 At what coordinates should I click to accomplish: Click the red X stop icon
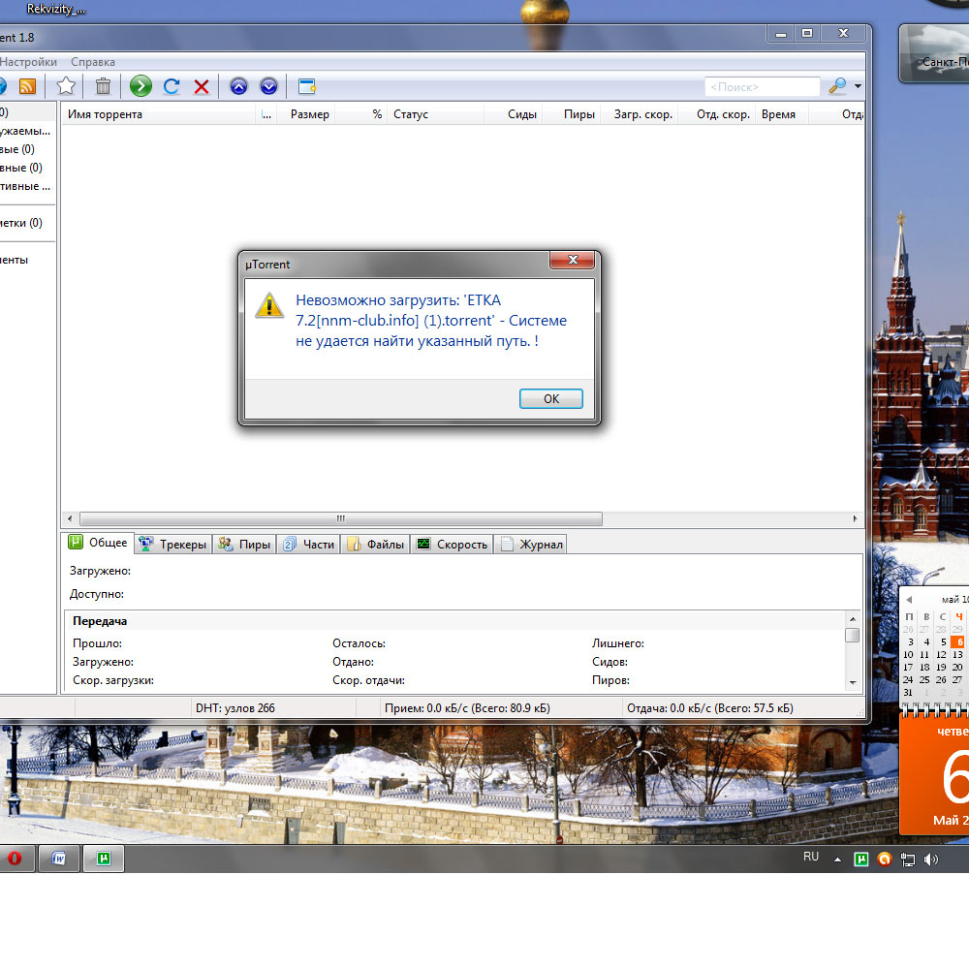coord(202,86)
